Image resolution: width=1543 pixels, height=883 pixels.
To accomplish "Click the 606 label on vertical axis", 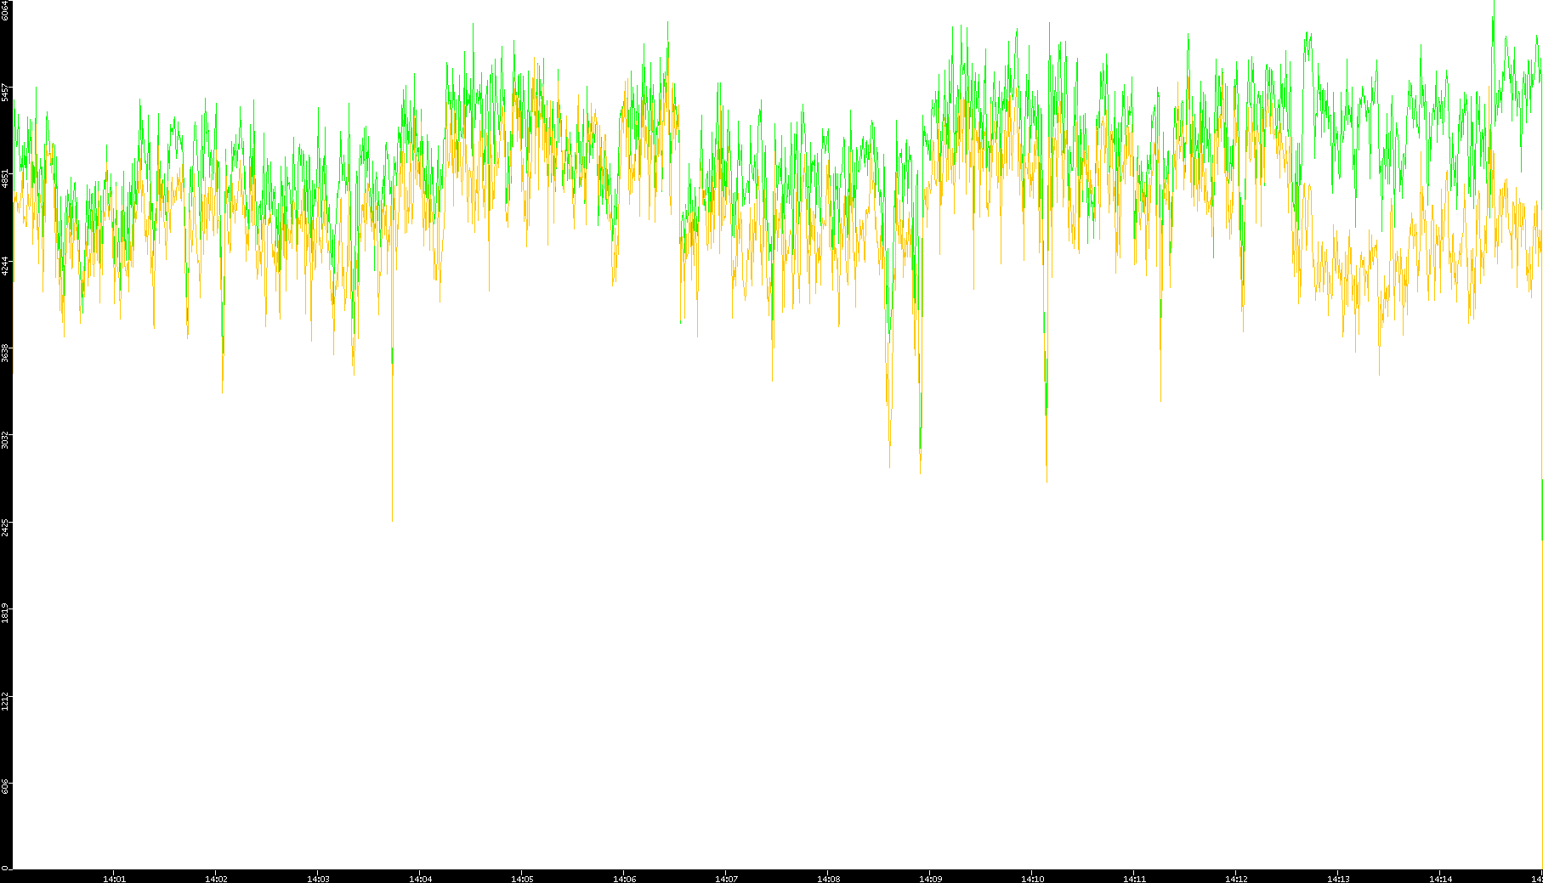I will point(6,787).
